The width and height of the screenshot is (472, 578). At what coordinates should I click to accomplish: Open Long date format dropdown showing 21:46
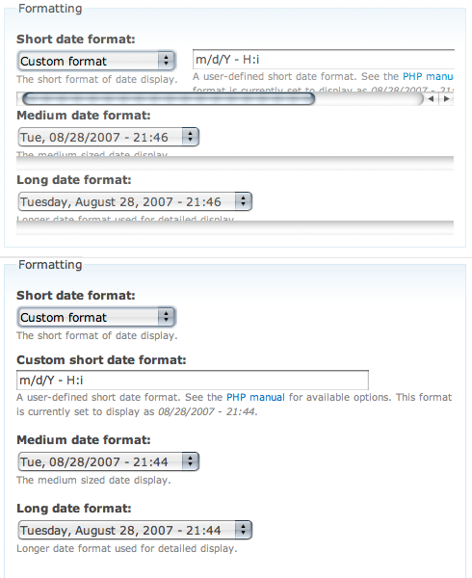[x=135, y=201]
